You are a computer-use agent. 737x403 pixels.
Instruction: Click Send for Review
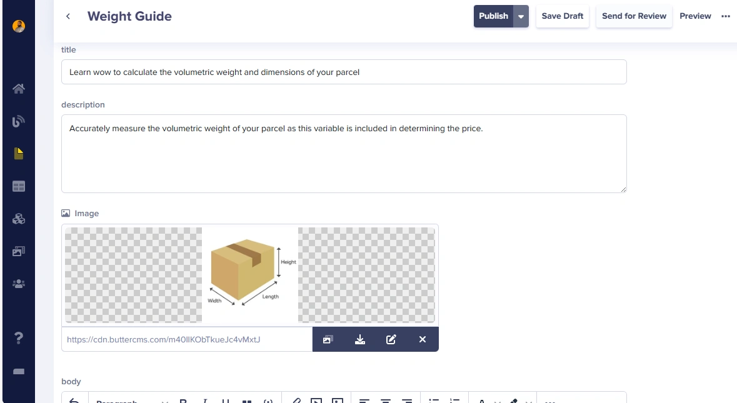[634, 16]
